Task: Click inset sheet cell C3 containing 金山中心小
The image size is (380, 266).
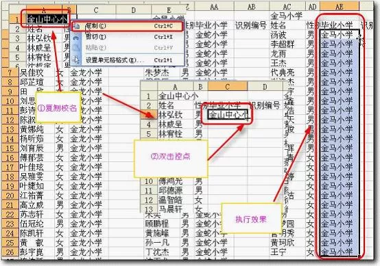Action: coord(228,115)
